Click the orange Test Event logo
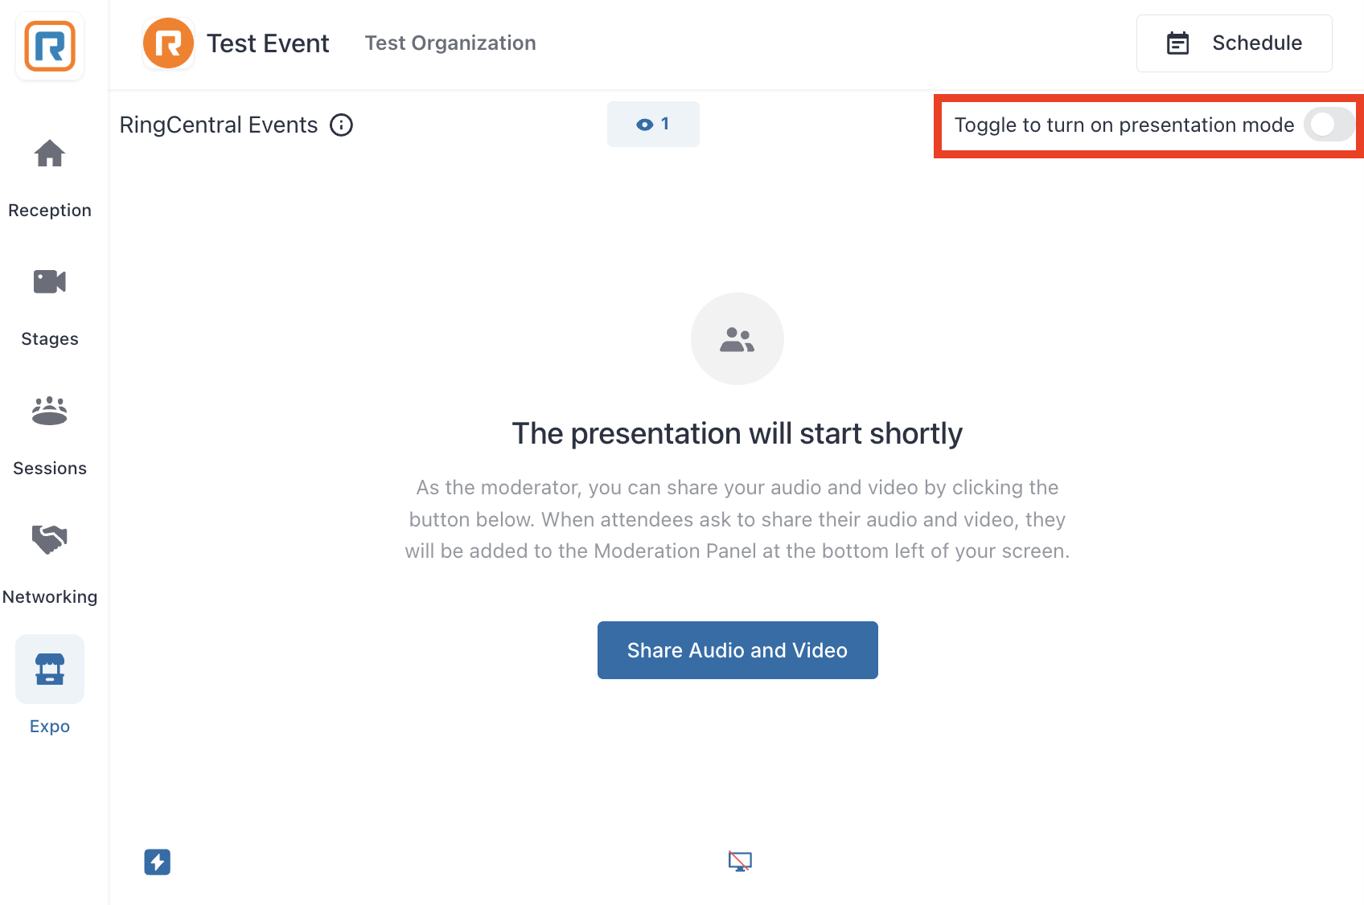The width and height of the screenshot is (1364, 905). pyautogui.click(x=168, y=43)
